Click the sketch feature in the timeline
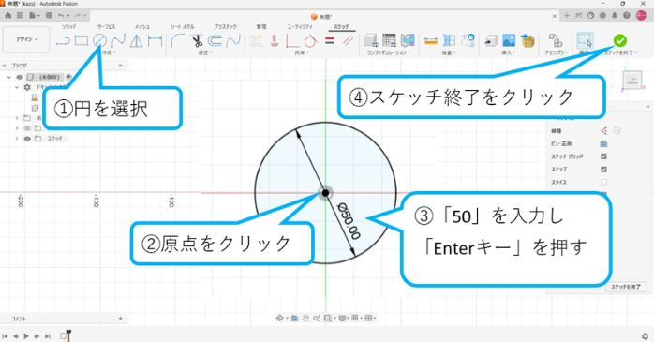Viewport: 654px width, 342px height. point(64,336)
